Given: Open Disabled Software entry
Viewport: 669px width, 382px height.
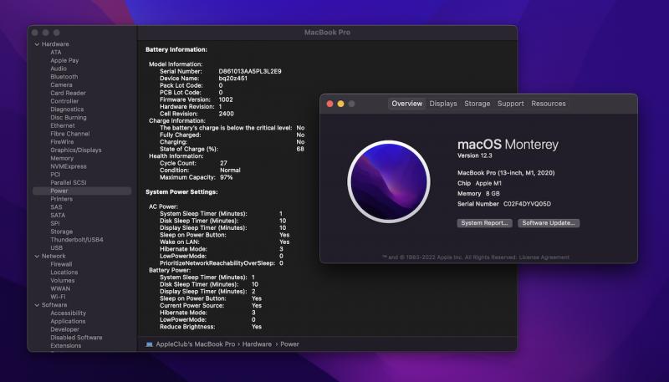Looking at the screenshot, I should tap(76, 338).
